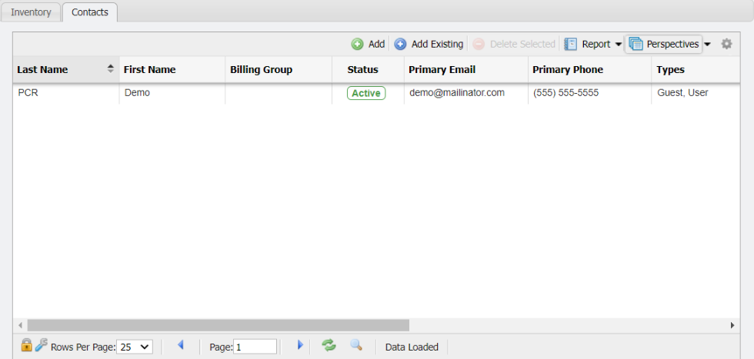Click the Add button with green plus
The height and width of the screenshot is (359, 754).
[x=368, y=45]
